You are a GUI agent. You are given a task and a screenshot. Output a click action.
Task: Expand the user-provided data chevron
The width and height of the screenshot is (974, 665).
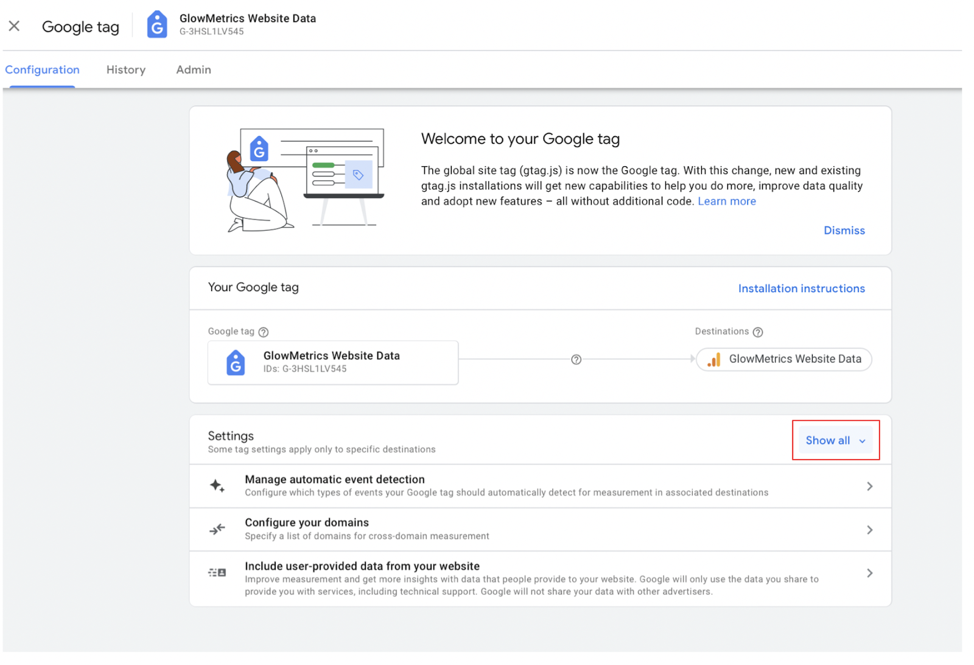pos(870,573)
